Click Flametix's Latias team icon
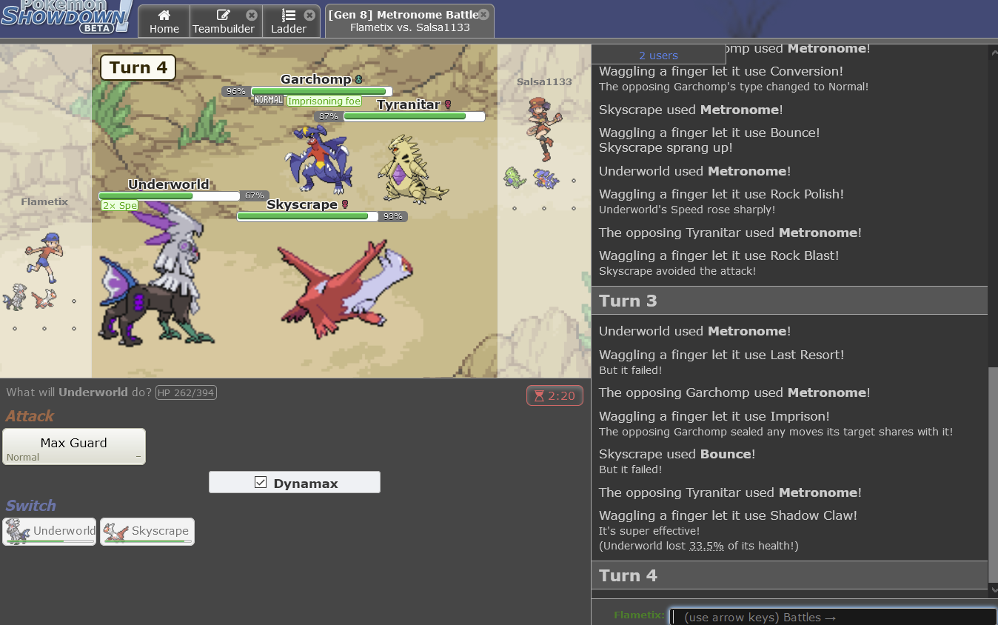998x625 pixels. [x=45, y=298]
